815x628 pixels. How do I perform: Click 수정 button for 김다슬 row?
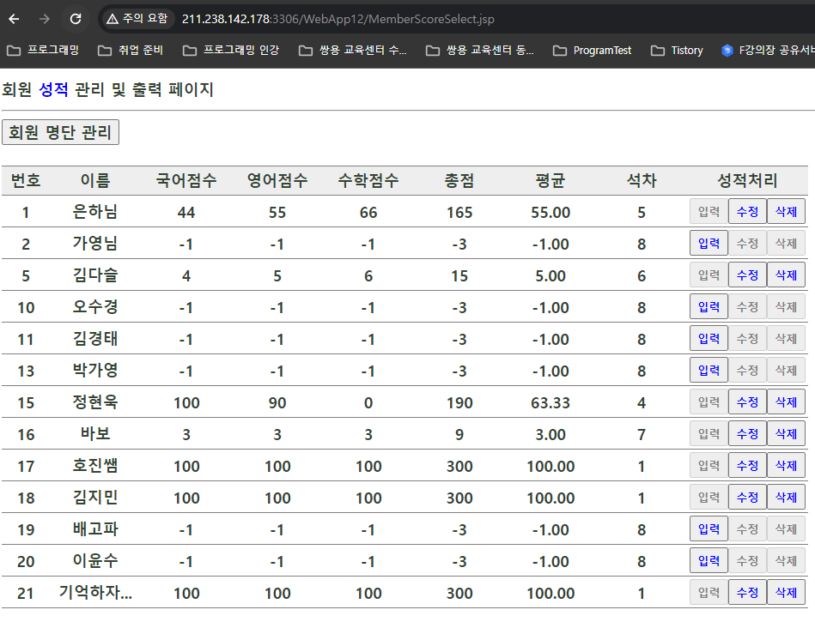747,275
